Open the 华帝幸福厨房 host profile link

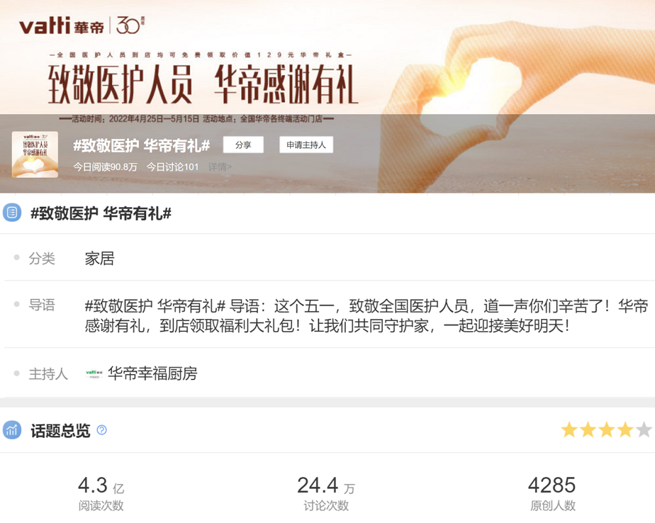[x=153, y=374]
